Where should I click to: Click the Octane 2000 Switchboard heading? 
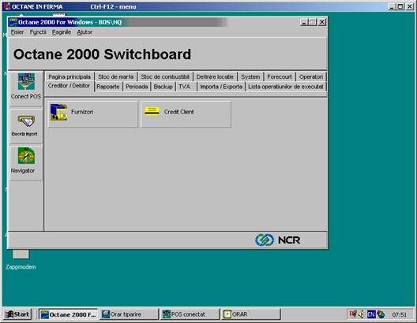pyautogui.click(x=102, y=54)
